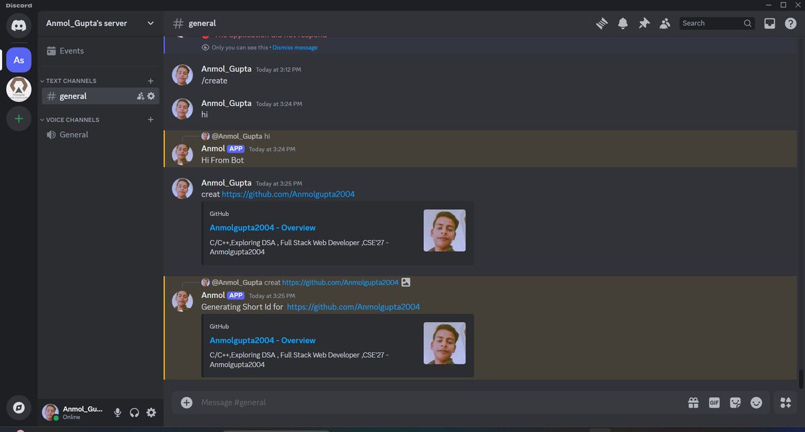
Task: Open the server name dropdown menu
Action: (x=101, y=23)
